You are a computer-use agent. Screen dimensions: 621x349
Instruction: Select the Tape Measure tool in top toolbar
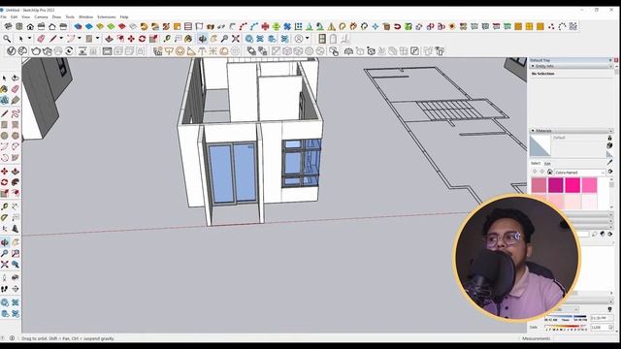167,39
